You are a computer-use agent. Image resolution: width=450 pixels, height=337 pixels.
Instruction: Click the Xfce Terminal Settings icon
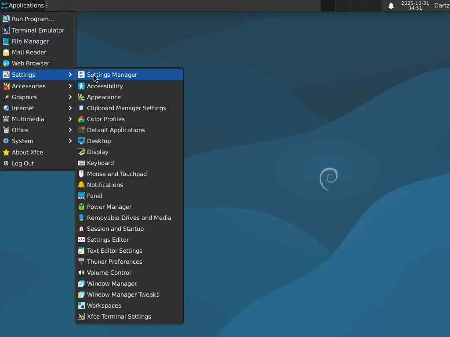(81, 317)
